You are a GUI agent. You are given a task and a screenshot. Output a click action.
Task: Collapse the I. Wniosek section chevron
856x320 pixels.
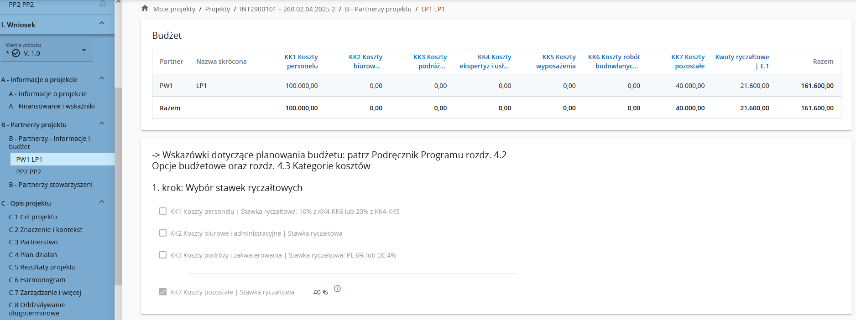(102, 23)
